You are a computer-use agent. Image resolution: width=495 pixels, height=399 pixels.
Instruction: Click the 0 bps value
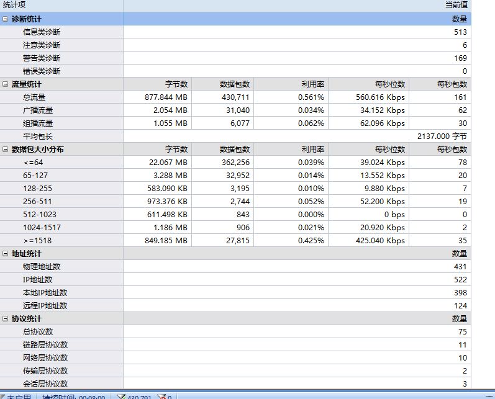tap(394, 215)
